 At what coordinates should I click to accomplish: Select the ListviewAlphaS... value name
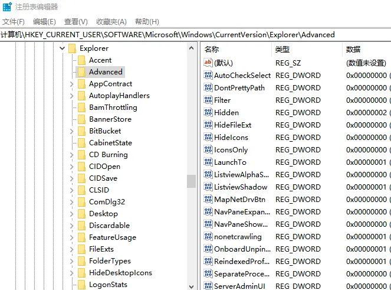(x=241, y=174)
